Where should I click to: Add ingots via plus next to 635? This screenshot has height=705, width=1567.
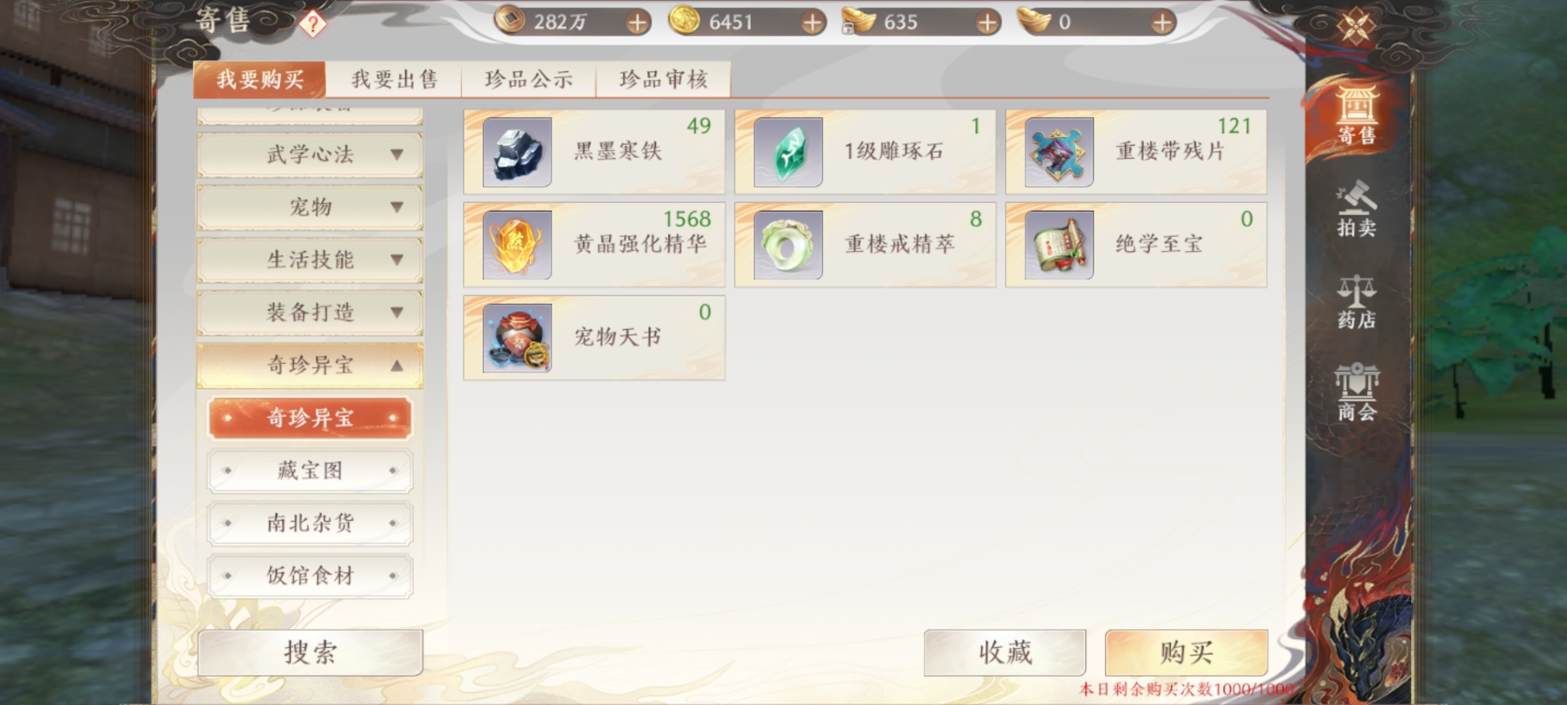pos(987,23)
